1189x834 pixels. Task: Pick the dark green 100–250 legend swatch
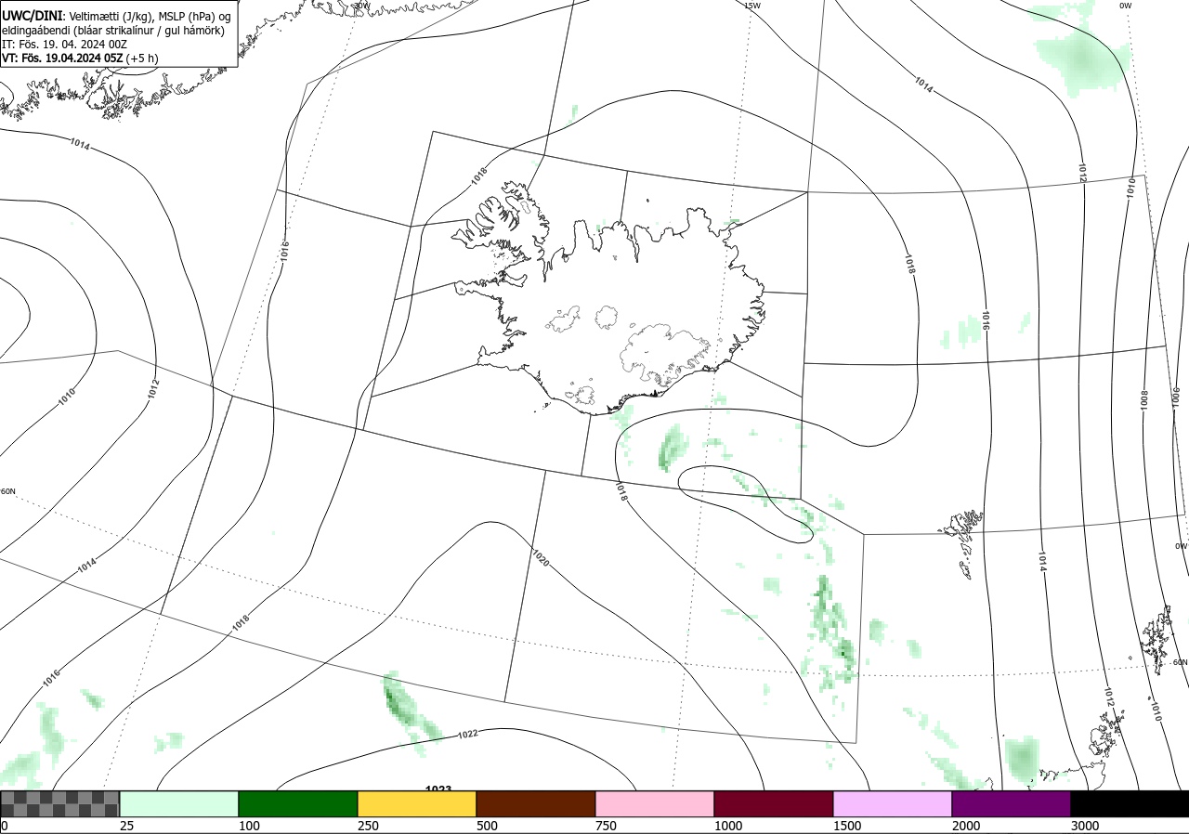click(x=298, y=804)
